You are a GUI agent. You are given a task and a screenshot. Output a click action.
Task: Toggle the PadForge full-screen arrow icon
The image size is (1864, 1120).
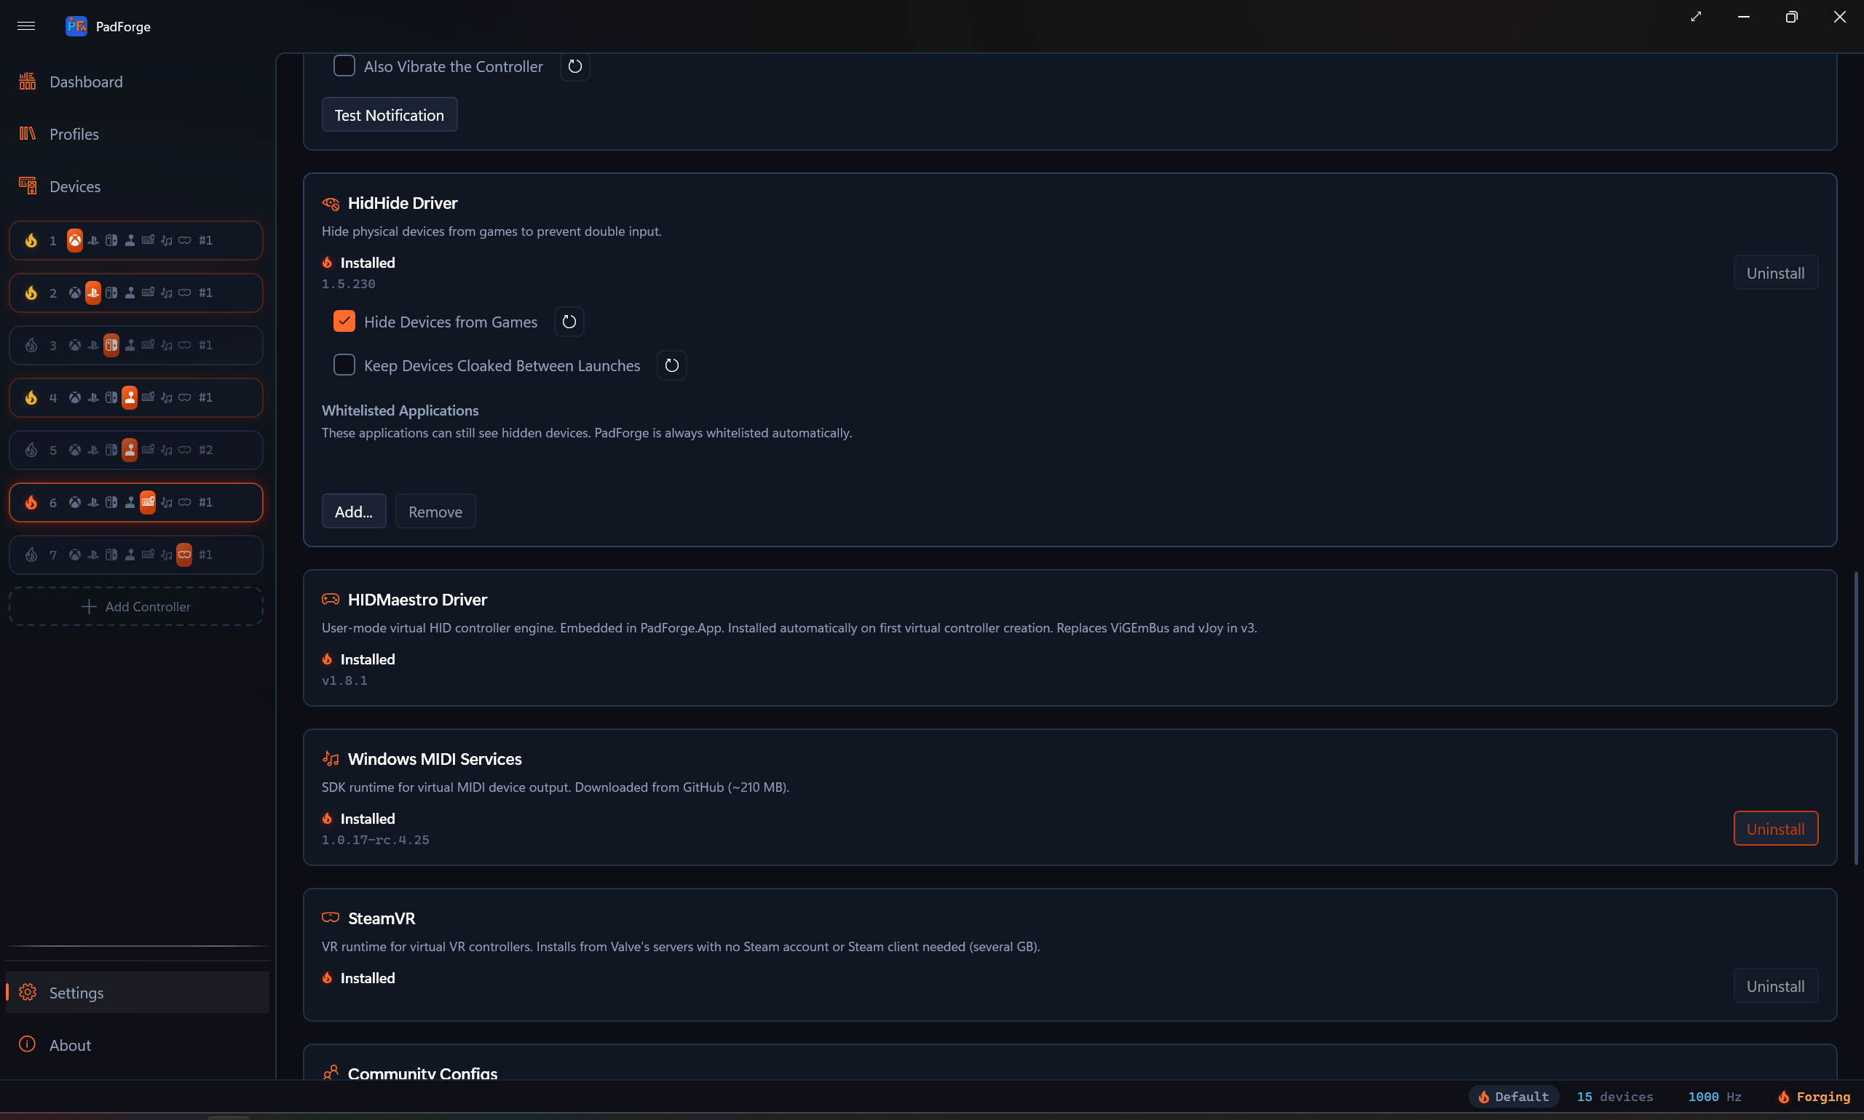[x=1696, y=17]
